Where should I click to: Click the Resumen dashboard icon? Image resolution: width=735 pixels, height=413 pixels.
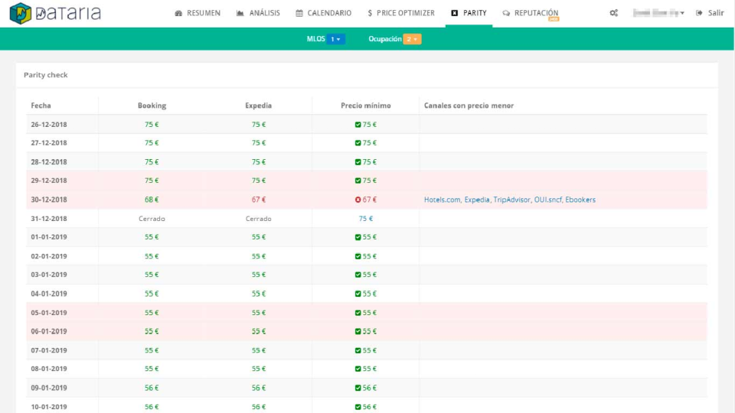[178, 13]
